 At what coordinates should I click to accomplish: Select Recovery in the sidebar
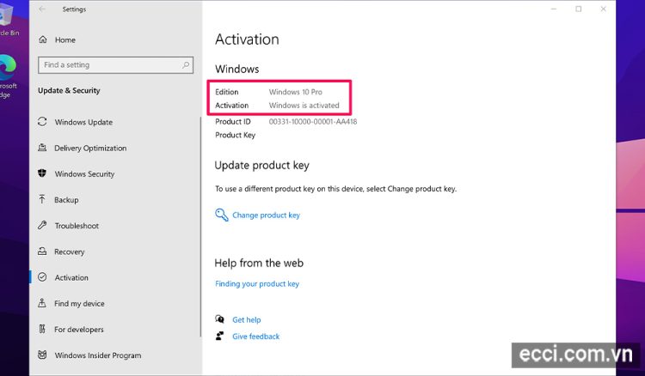pyautogui.click(x=69, y=252)
